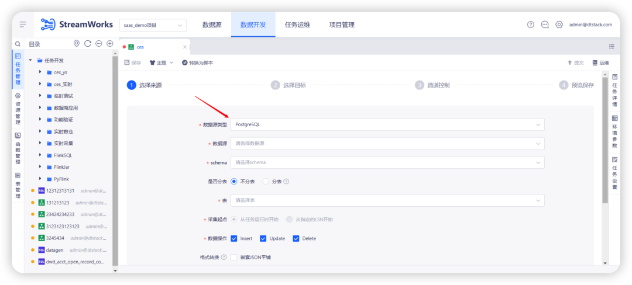This screenshot has height=285, width=632.
Task: Click the hamburger menu icon
Action: point(23,25)
